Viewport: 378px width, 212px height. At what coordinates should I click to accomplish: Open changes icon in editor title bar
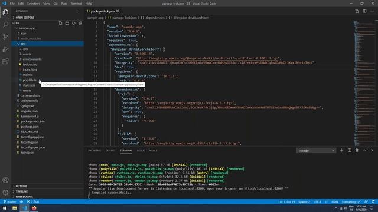357,11
